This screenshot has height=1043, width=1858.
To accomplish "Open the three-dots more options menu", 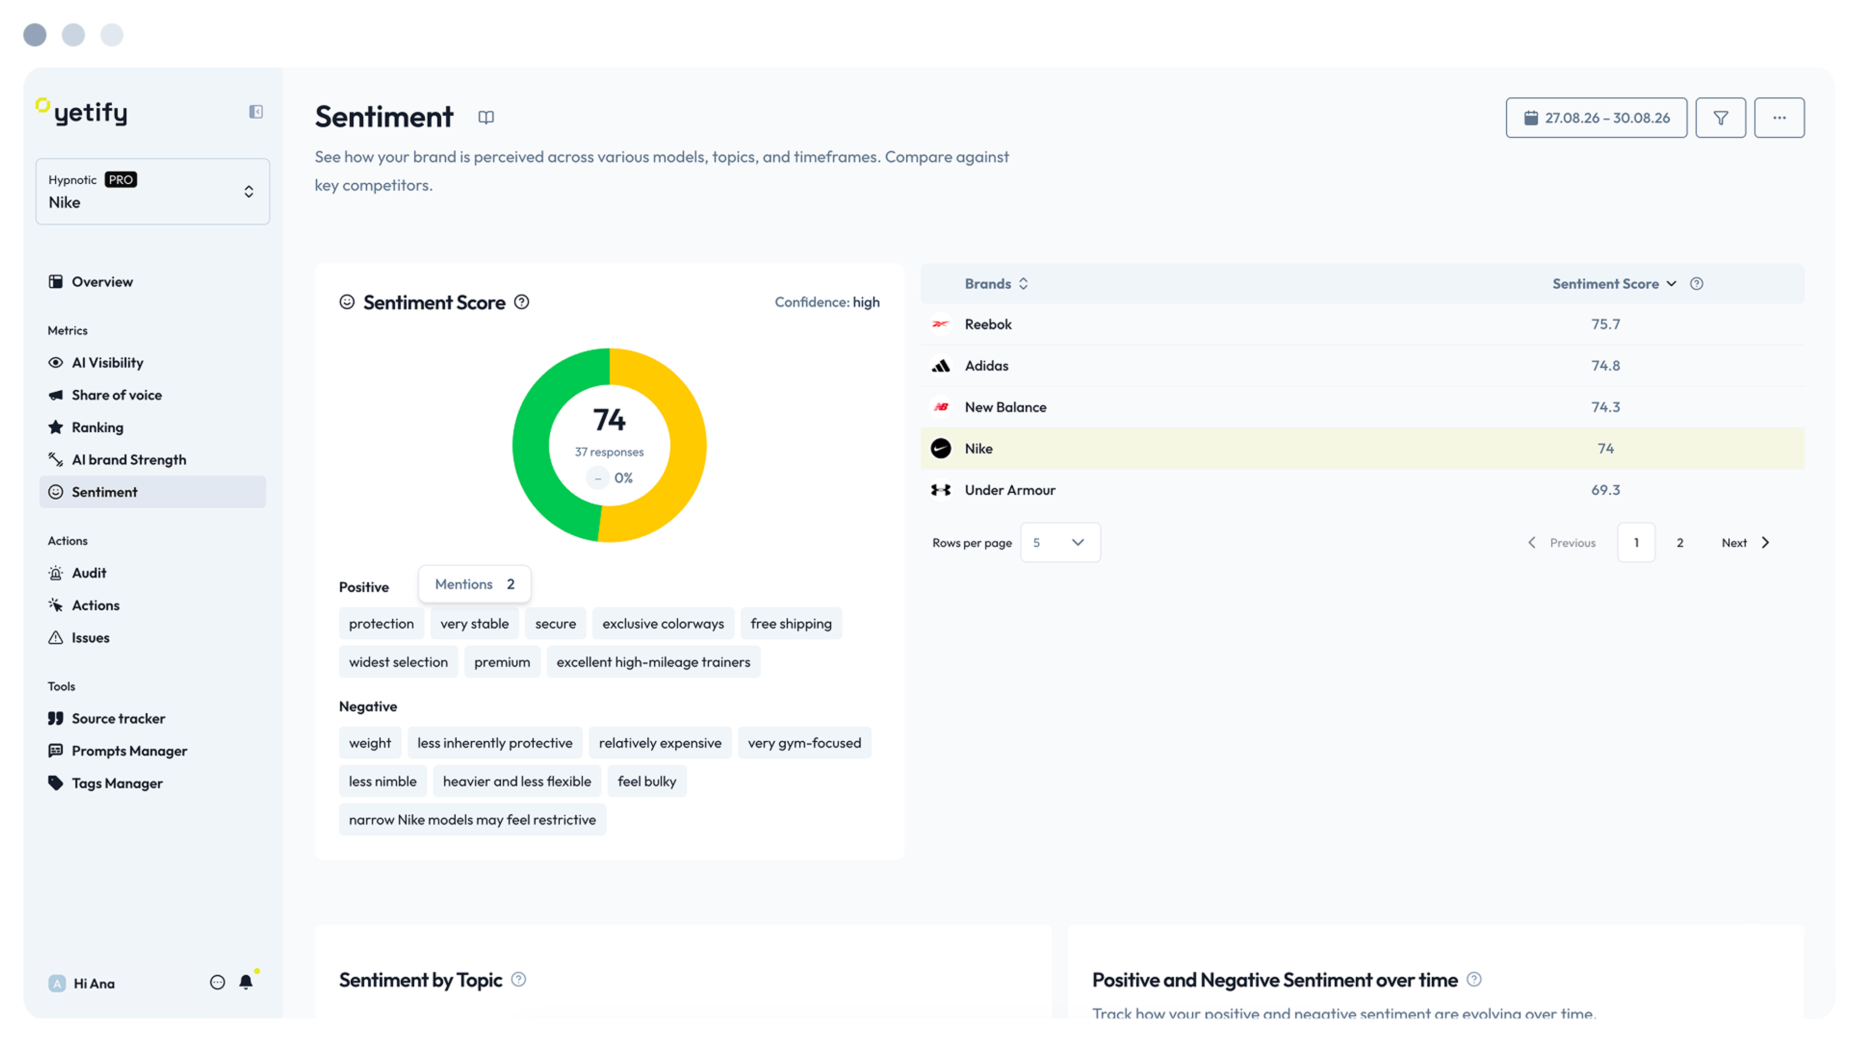I will (1779, 118).
